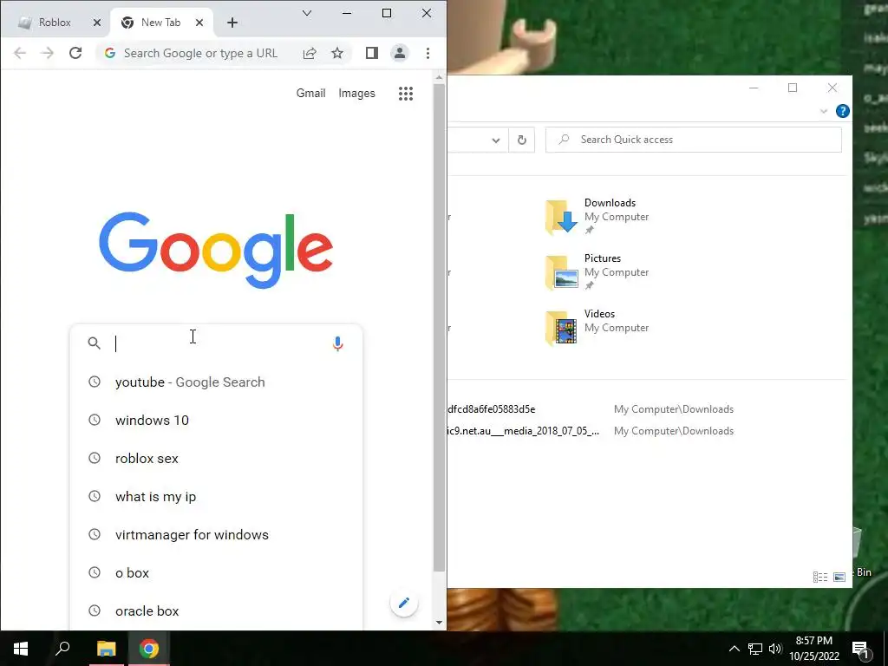This screenshot has width=888, height=666.
Task: Open Pictures folder in File Explorer
Action: coord(597,271)
